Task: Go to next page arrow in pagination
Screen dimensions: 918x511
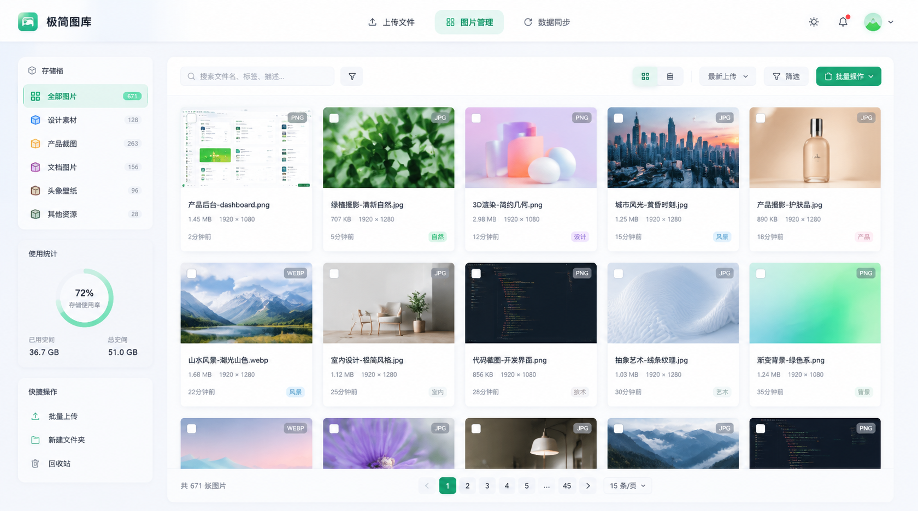Action: click(x=588, y=486)
